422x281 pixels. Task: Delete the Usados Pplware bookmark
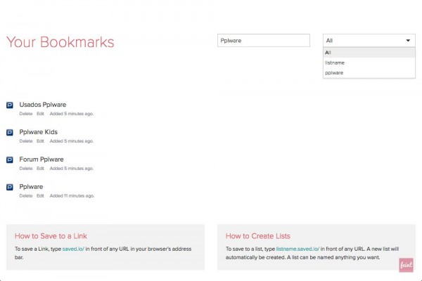coord(26,114)
